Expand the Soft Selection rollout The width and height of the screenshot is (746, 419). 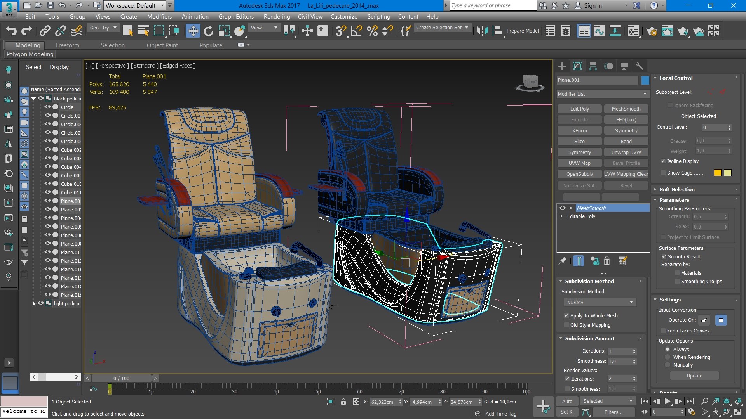click(677, 189)
